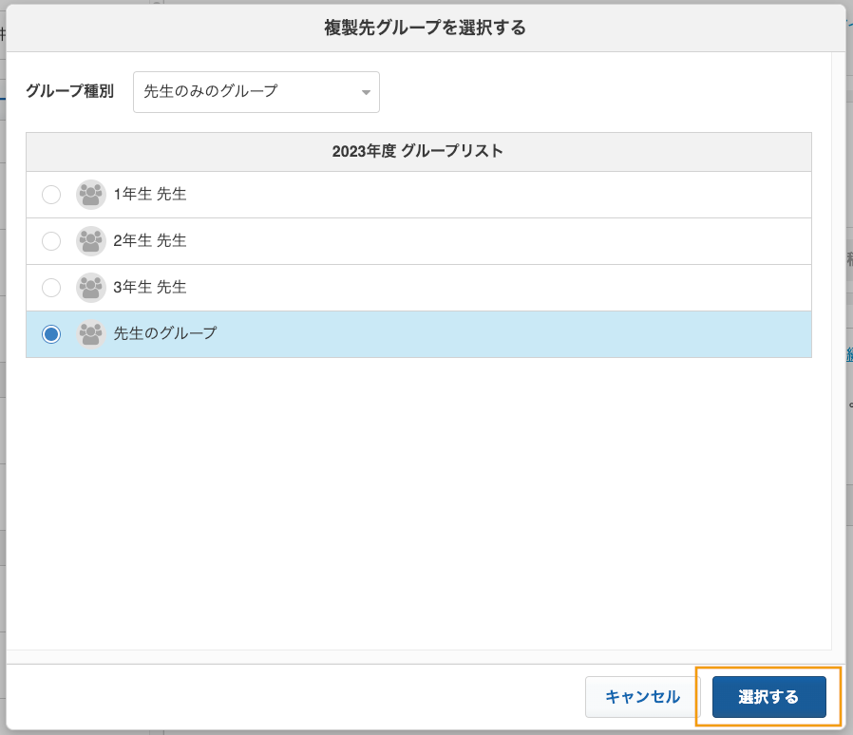Click the 2023年度 グループリスト header
The width and height of the screenshot is (853, 735).
(x=418, y=151)
